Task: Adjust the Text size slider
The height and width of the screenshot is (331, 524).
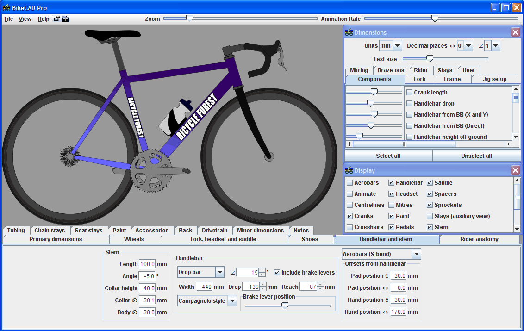Action: tap(430, 59)
